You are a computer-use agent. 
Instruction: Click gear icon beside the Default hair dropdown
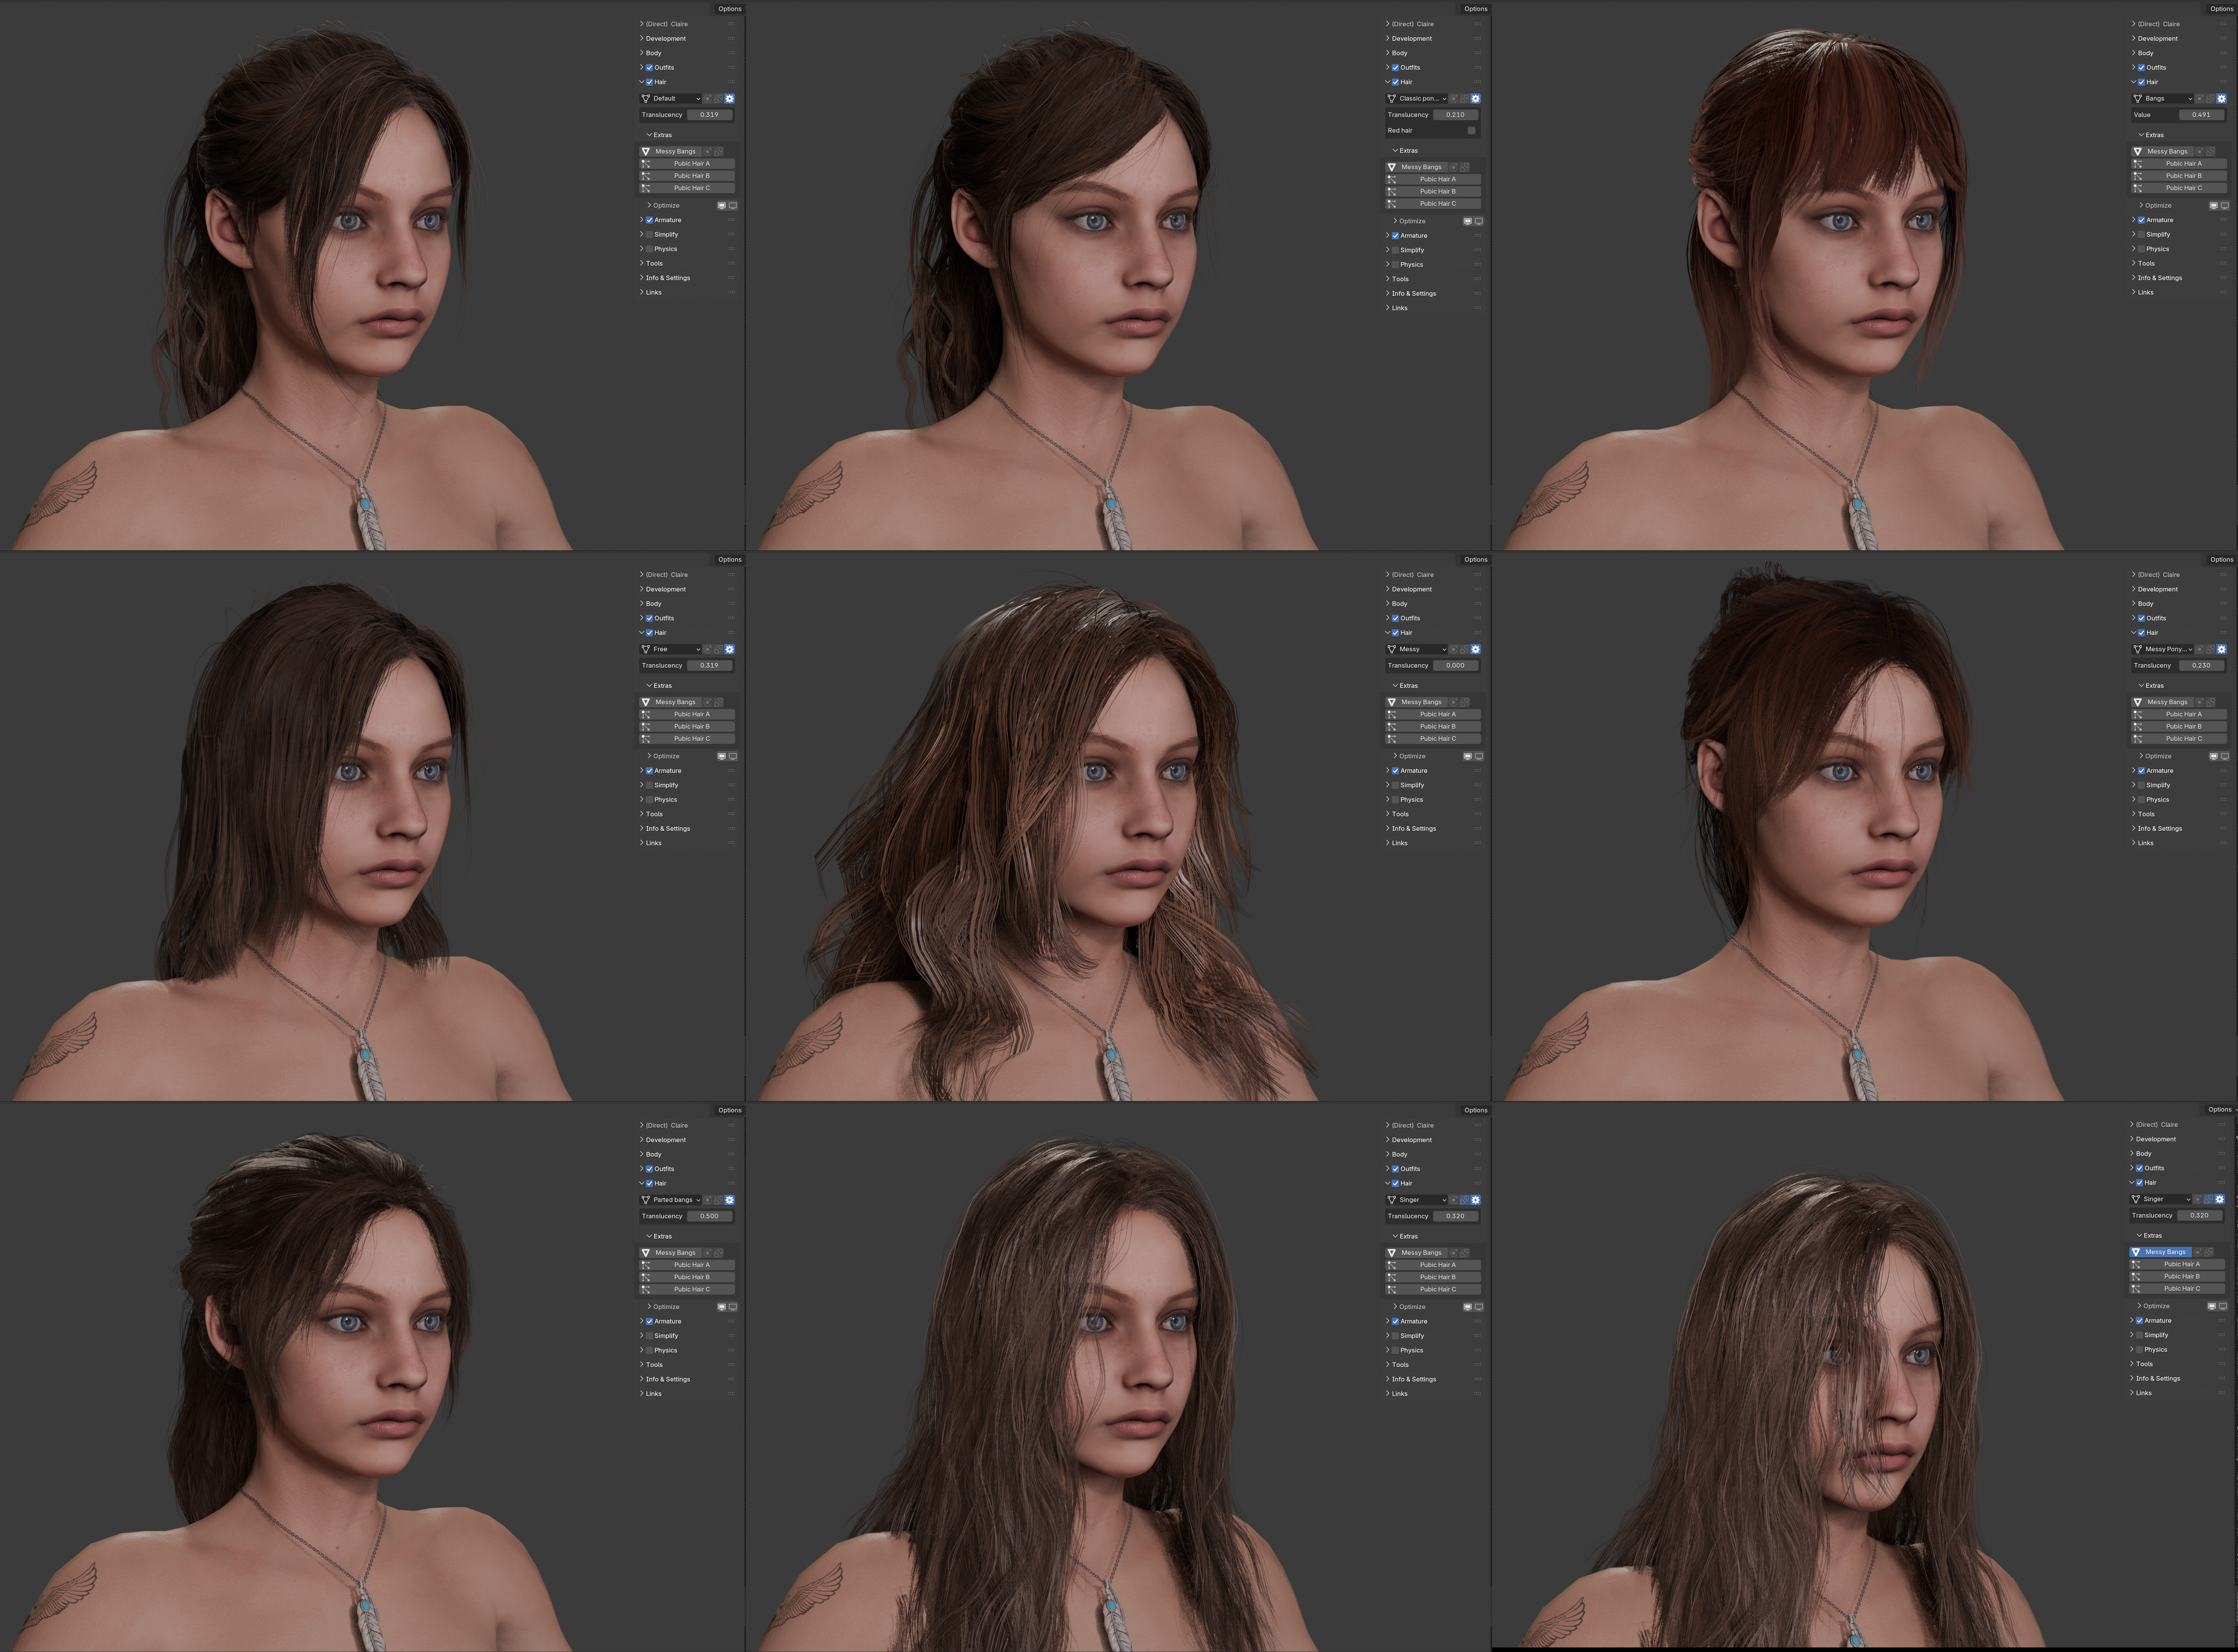pyautogui.click(x=730, y=99)
